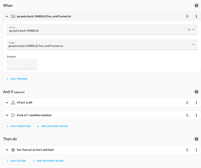Open the Trigger selection dropdown
The height and width of the screenshot is (168, 201).
[102, 44]
